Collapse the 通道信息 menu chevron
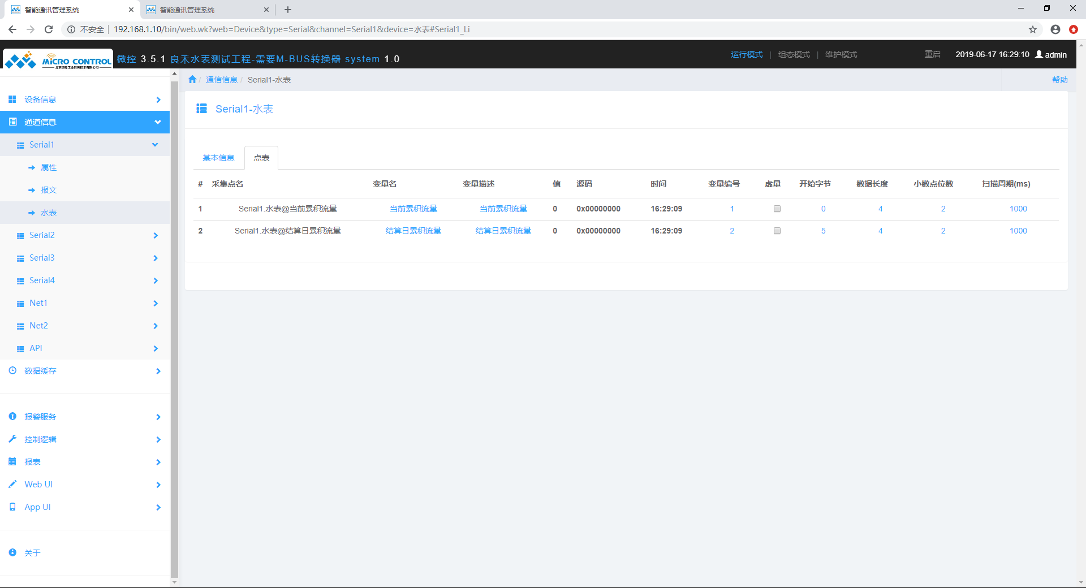 [x=158, y=122]
